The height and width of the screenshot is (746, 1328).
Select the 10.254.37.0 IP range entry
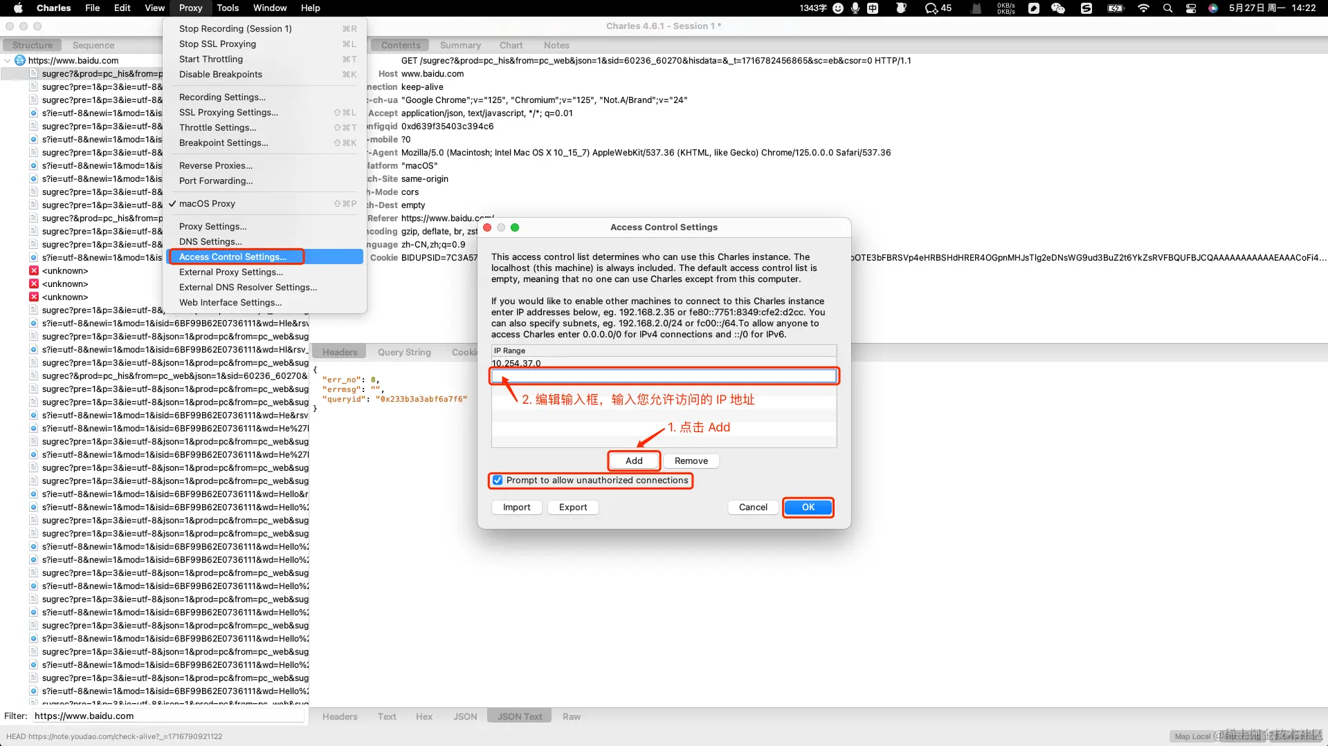coord(664,363)
